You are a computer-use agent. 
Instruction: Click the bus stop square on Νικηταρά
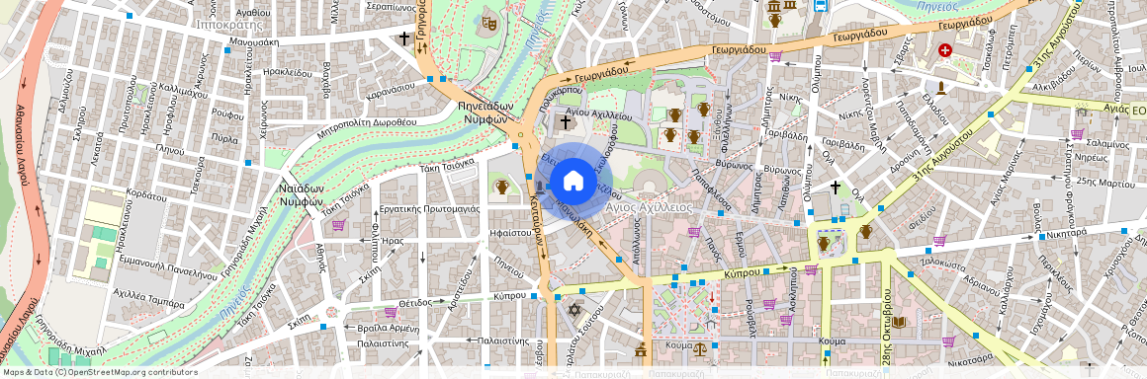[x=1041, y=237]
